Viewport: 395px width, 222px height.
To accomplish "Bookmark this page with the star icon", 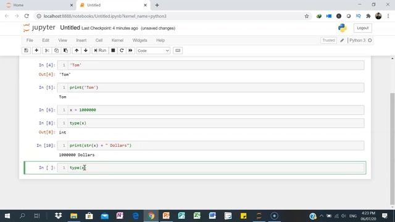I will (x=307, y=16).
